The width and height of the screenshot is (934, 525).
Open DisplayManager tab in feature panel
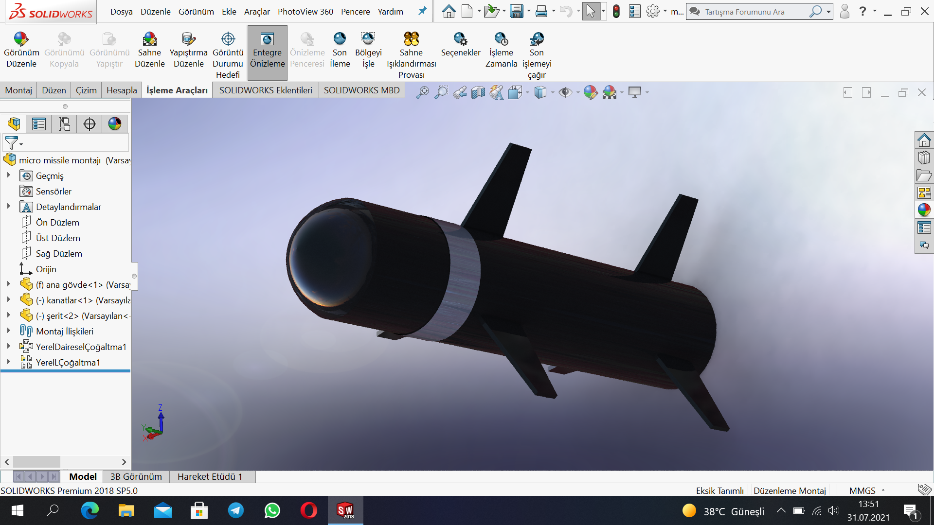(115, 124)
